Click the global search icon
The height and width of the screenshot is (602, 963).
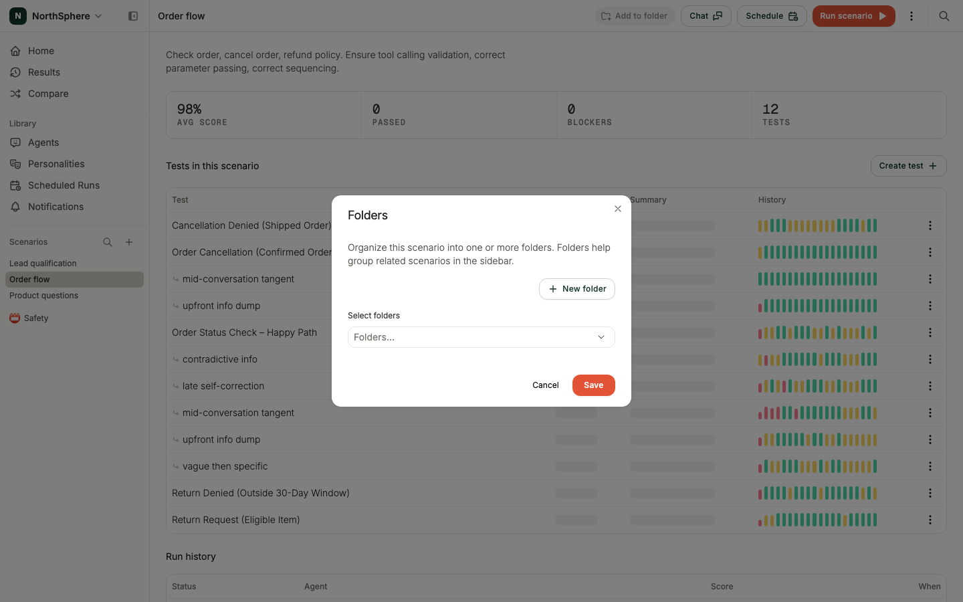[x=944, y=16]
